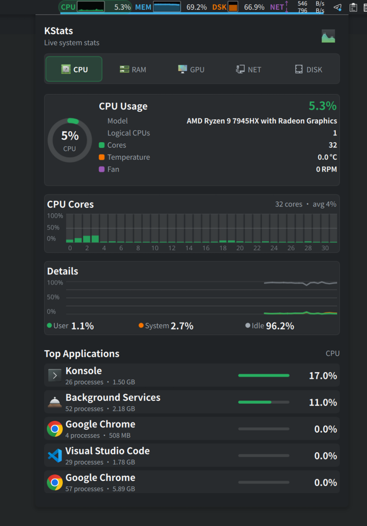Click the Idle 96.2% value
The image size is (367, 526).
(280, 326)
